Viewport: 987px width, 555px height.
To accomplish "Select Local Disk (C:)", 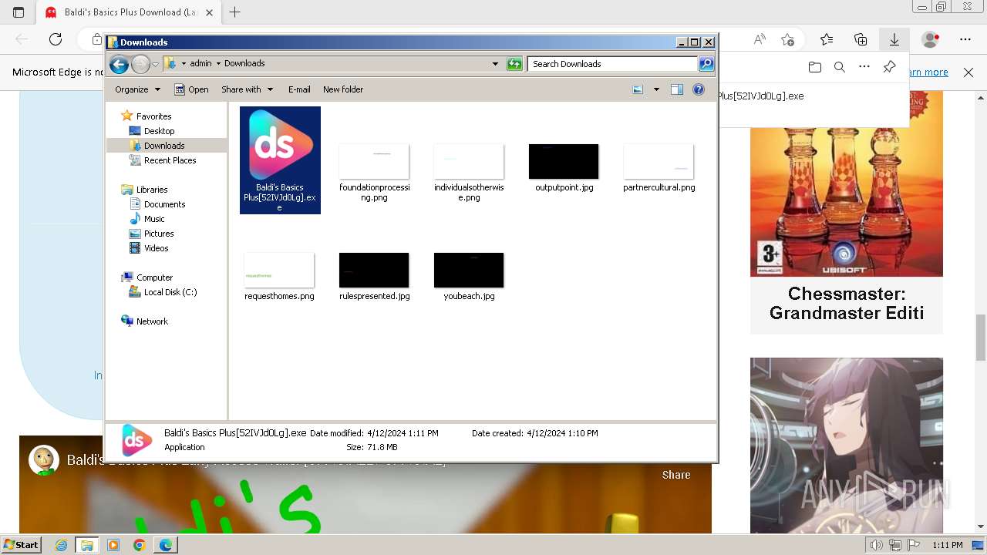I will 170,292.
